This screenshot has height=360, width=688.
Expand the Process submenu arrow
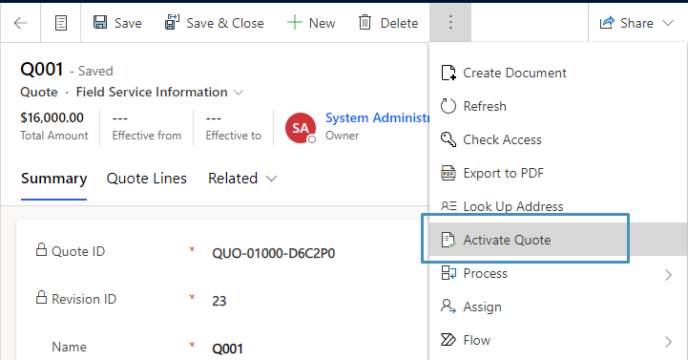point(668,275)
